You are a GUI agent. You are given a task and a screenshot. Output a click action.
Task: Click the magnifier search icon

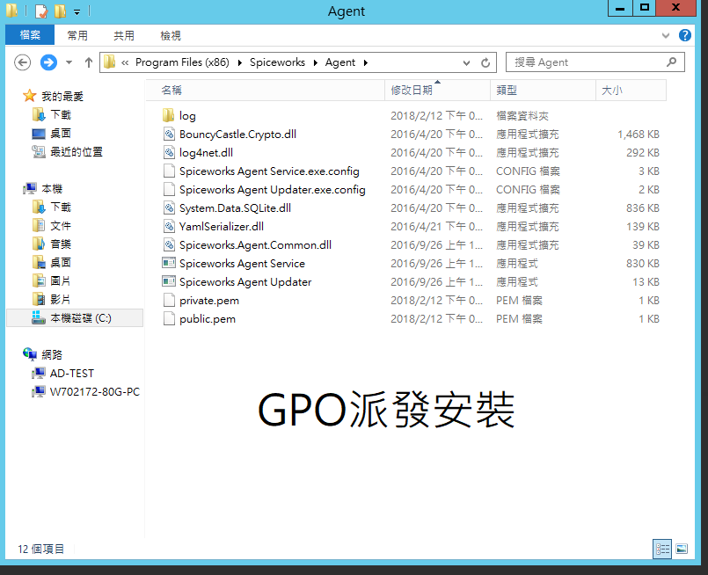pyautogui.click(x=671, y=62)
